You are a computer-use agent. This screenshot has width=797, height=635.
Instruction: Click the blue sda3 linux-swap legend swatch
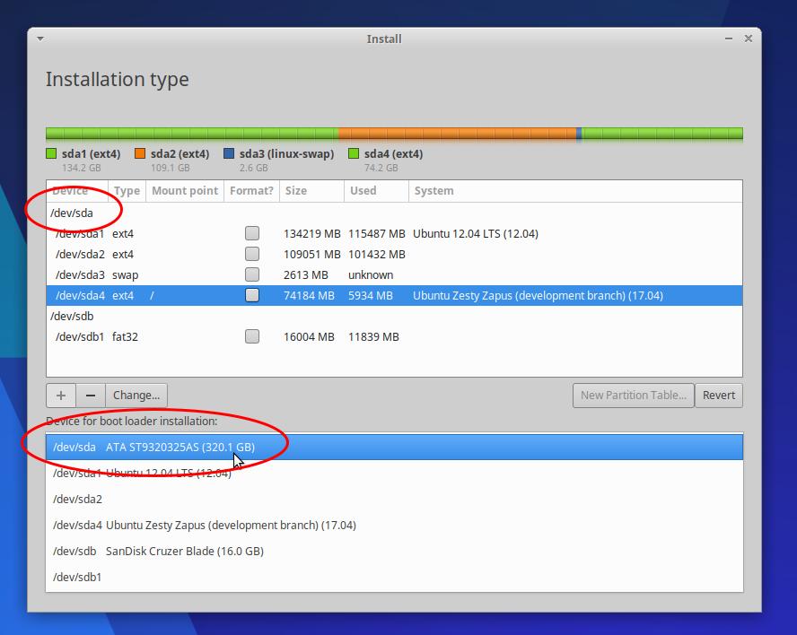(229, 153)
